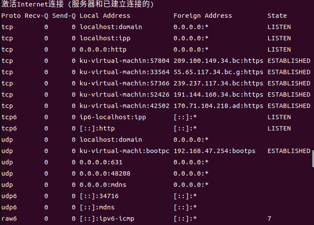Click the Foreign Address column header

tap(203, 16)
